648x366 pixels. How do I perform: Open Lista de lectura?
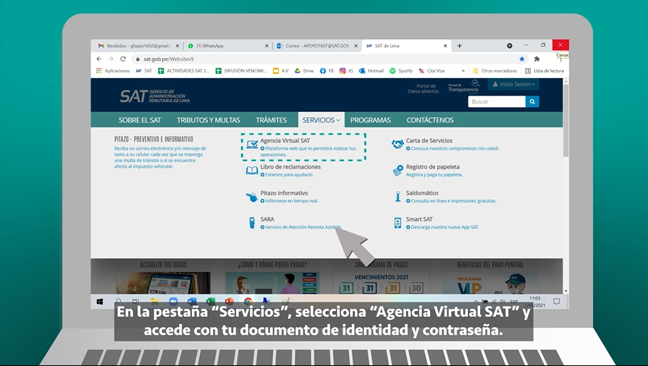coord(544,71)
